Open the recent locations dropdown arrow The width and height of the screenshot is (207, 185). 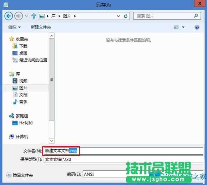click(x=26, y=16)
